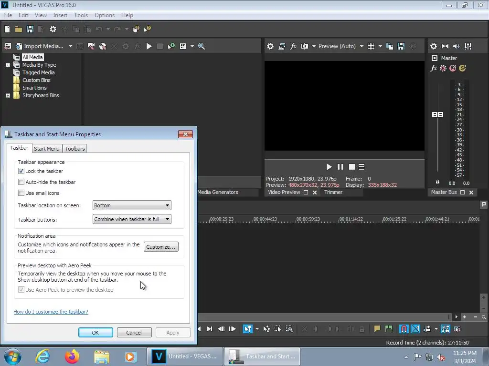This screenshot has height=366, width=489.
Task: Insert region with green flags icon
Action: point(389,329)
